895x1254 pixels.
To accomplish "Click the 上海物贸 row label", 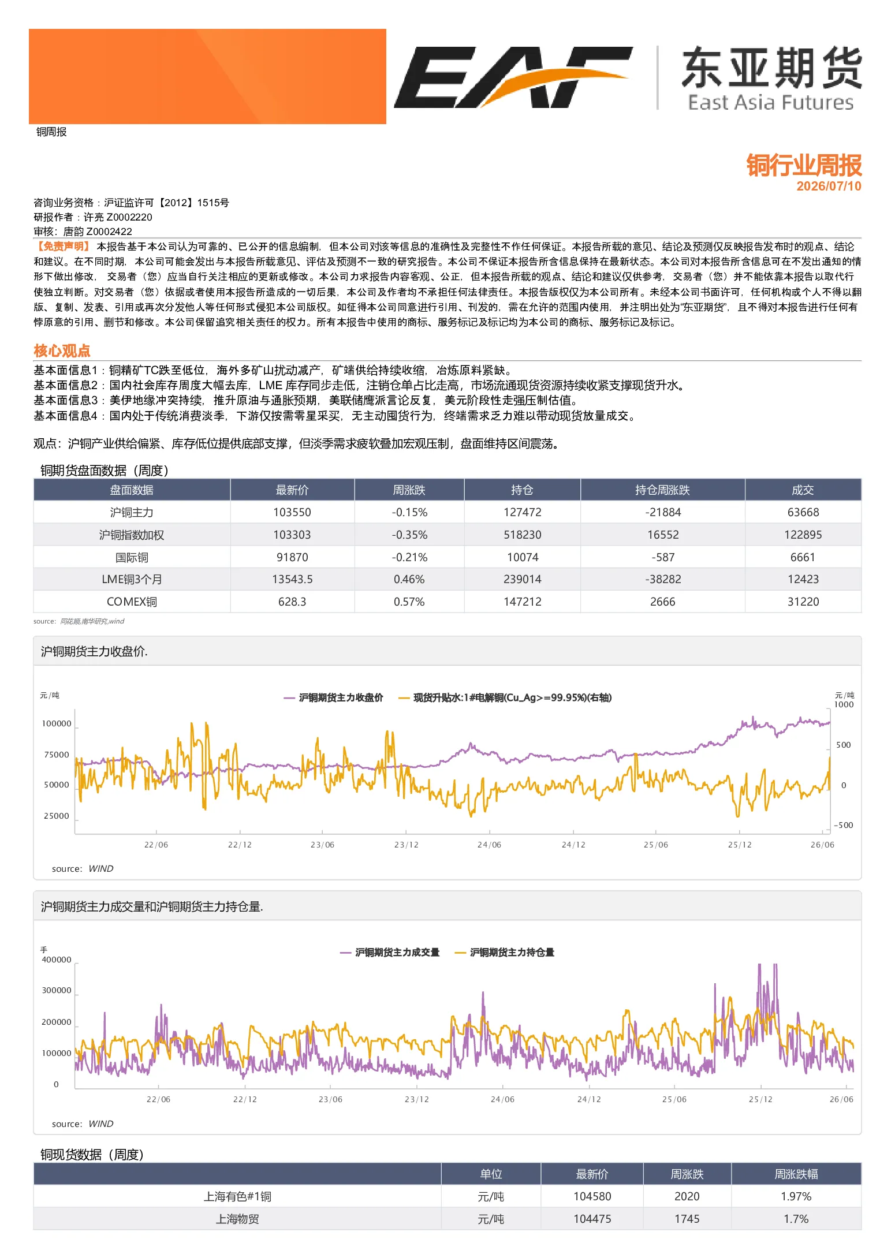I will tap(237, 1219).
